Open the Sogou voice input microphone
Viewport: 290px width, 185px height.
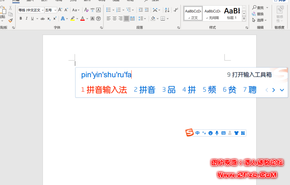click(x=217, y=133)
